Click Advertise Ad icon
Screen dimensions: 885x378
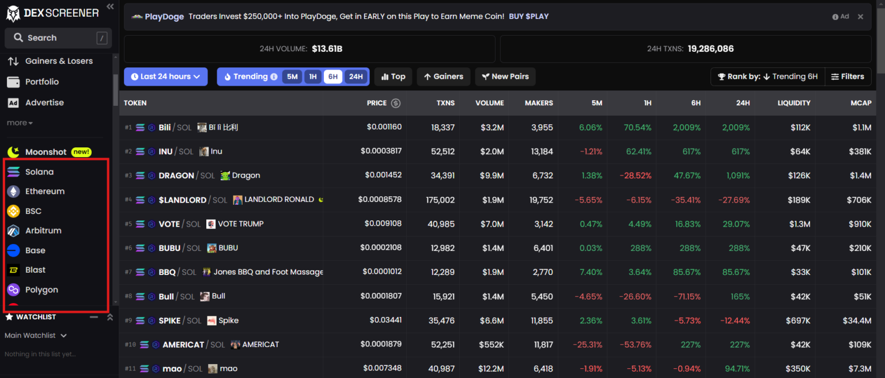13,102
